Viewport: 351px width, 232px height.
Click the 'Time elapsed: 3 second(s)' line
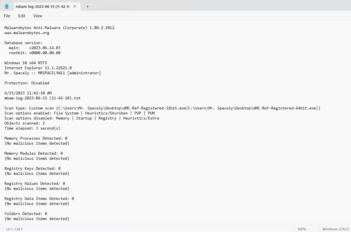(32, 128)
